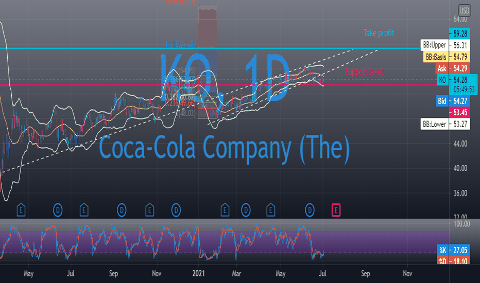Open the earnings E marker before Nov 2020
The width and height of the screenshot is (480, 283).
click(x=149, y=210)
